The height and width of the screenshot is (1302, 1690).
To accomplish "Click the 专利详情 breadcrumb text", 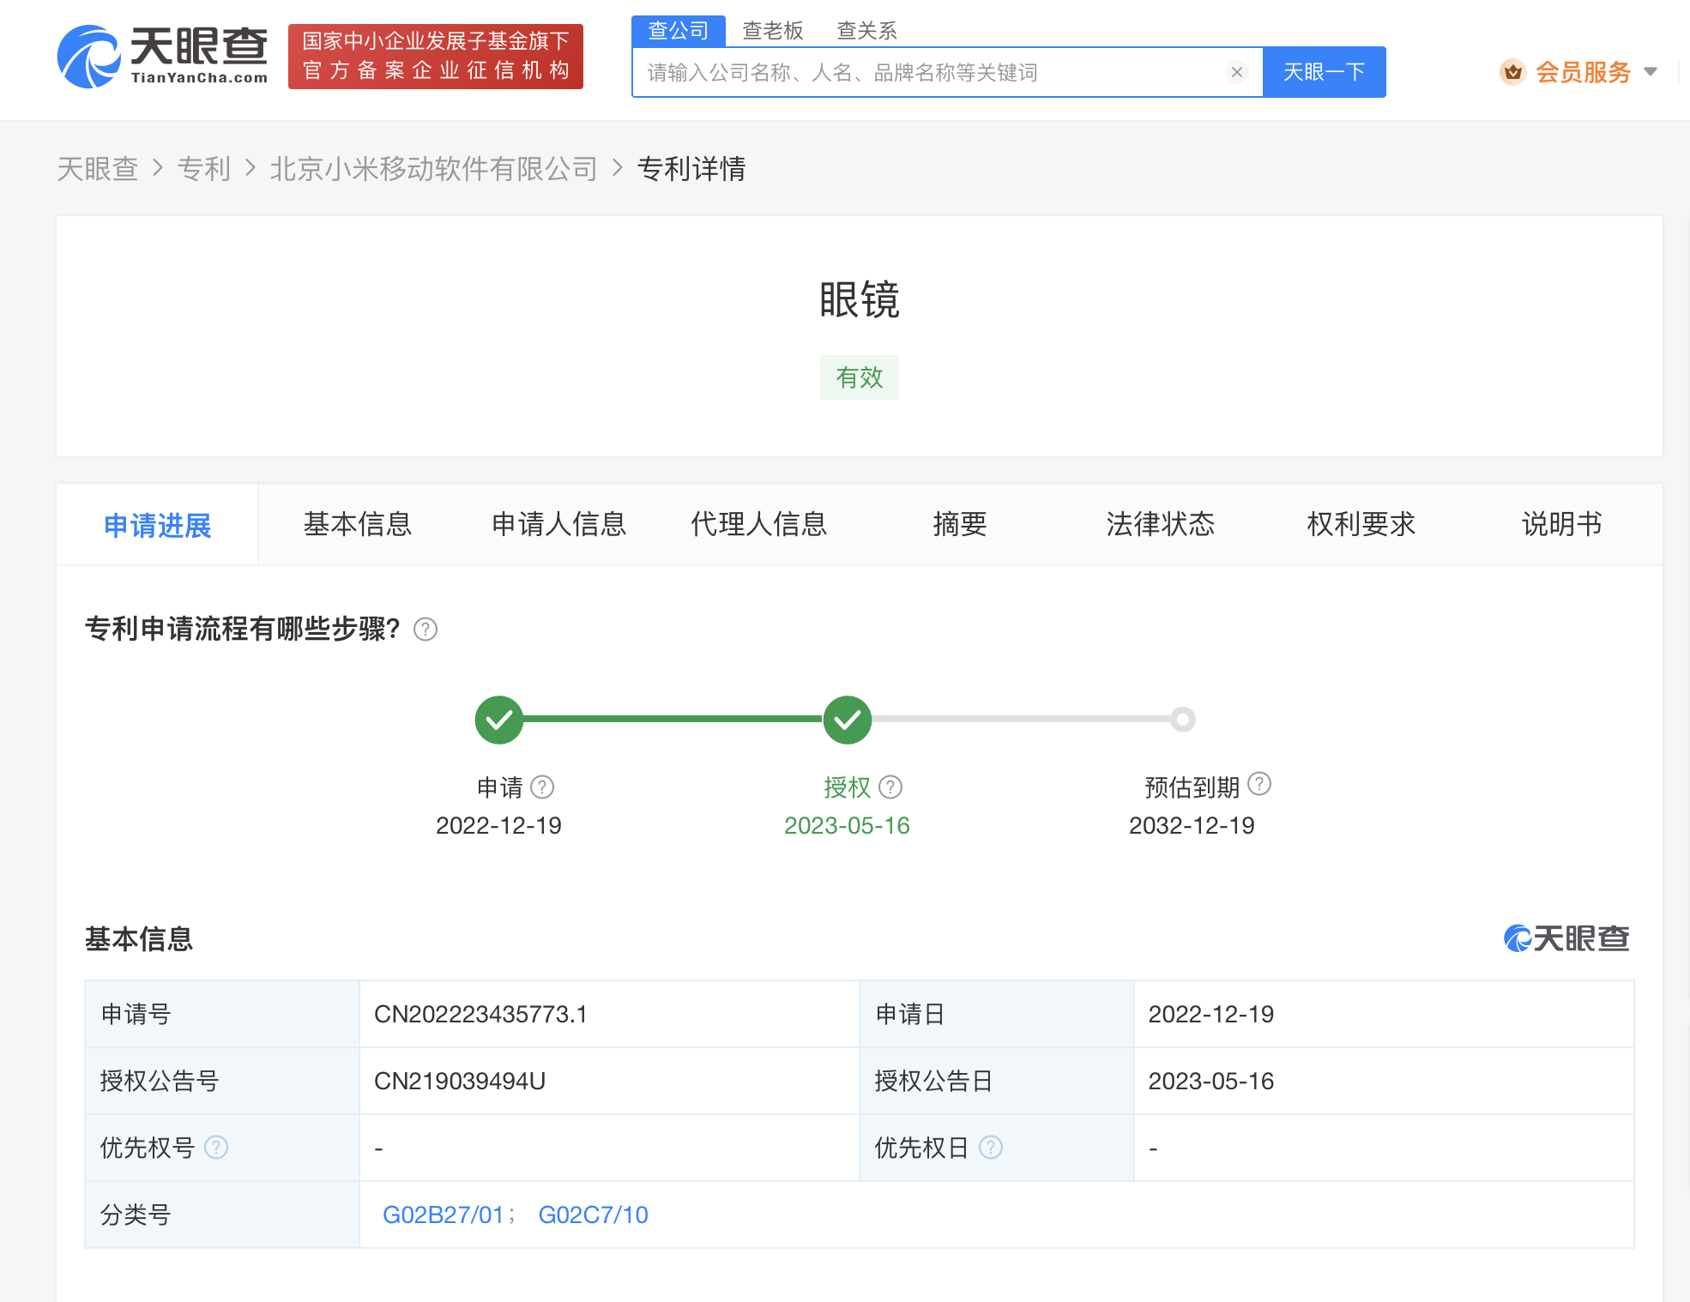I will click(x=691, y=169).
